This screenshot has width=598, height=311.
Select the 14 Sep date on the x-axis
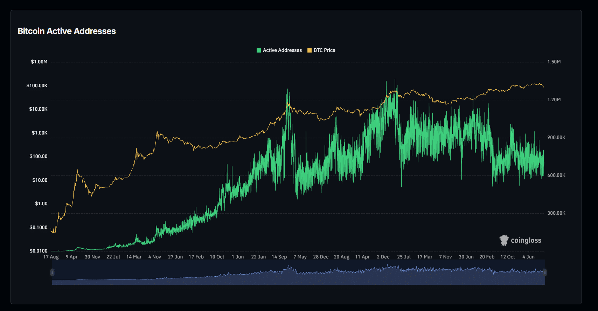pos(279,257)
